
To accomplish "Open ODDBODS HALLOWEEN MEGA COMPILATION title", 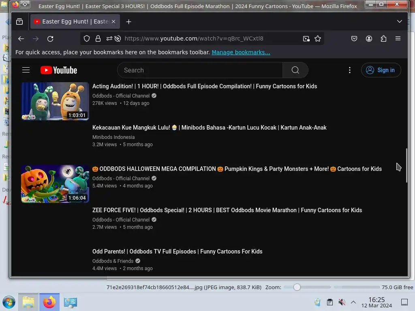I will 237,169.
